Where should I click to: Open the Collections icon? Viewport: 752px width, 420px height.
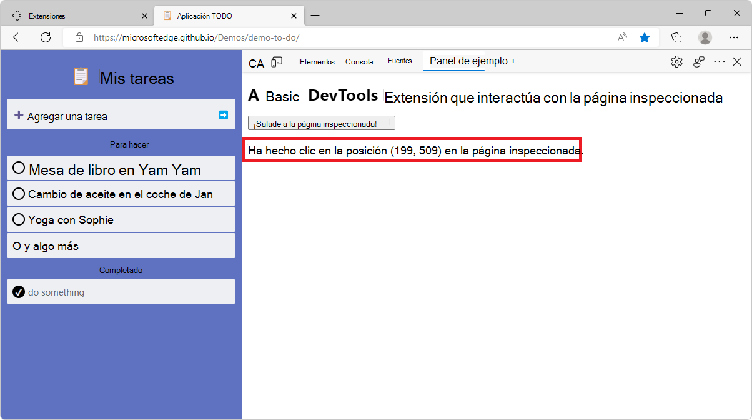tap(676, 37)
